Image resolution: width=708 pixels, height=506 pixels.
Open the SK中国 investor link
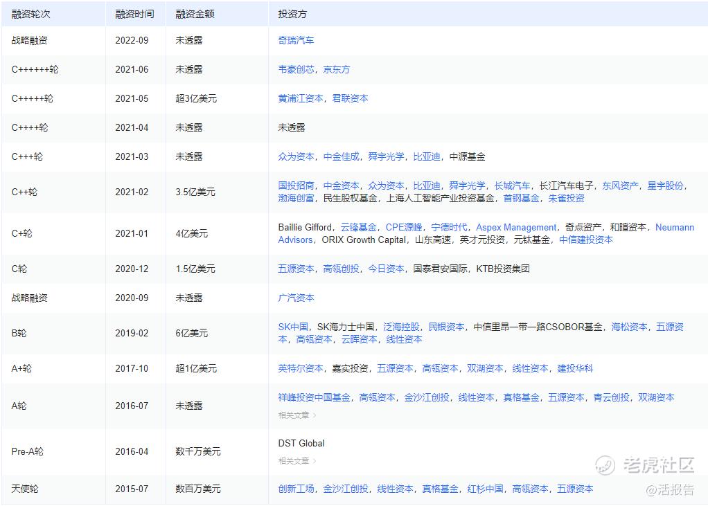[293, 327]
